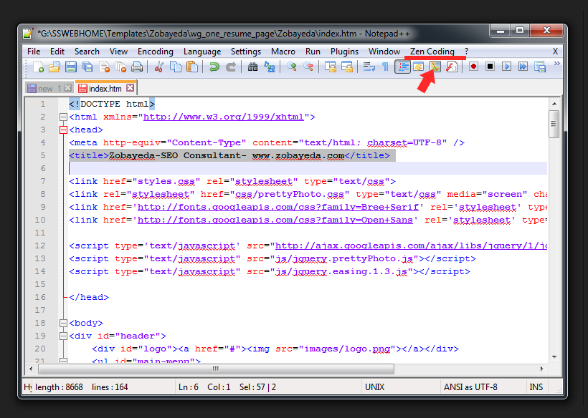
Task: Run macro multiple times icon
Action: coord(523,67)
